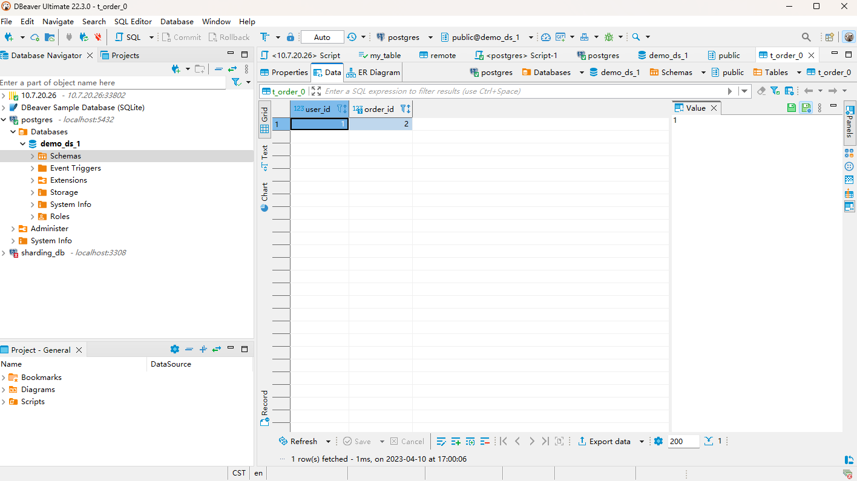This screenshot has height=481, width=857.
Task: Click the green bug debug icon
Action: 609,37
